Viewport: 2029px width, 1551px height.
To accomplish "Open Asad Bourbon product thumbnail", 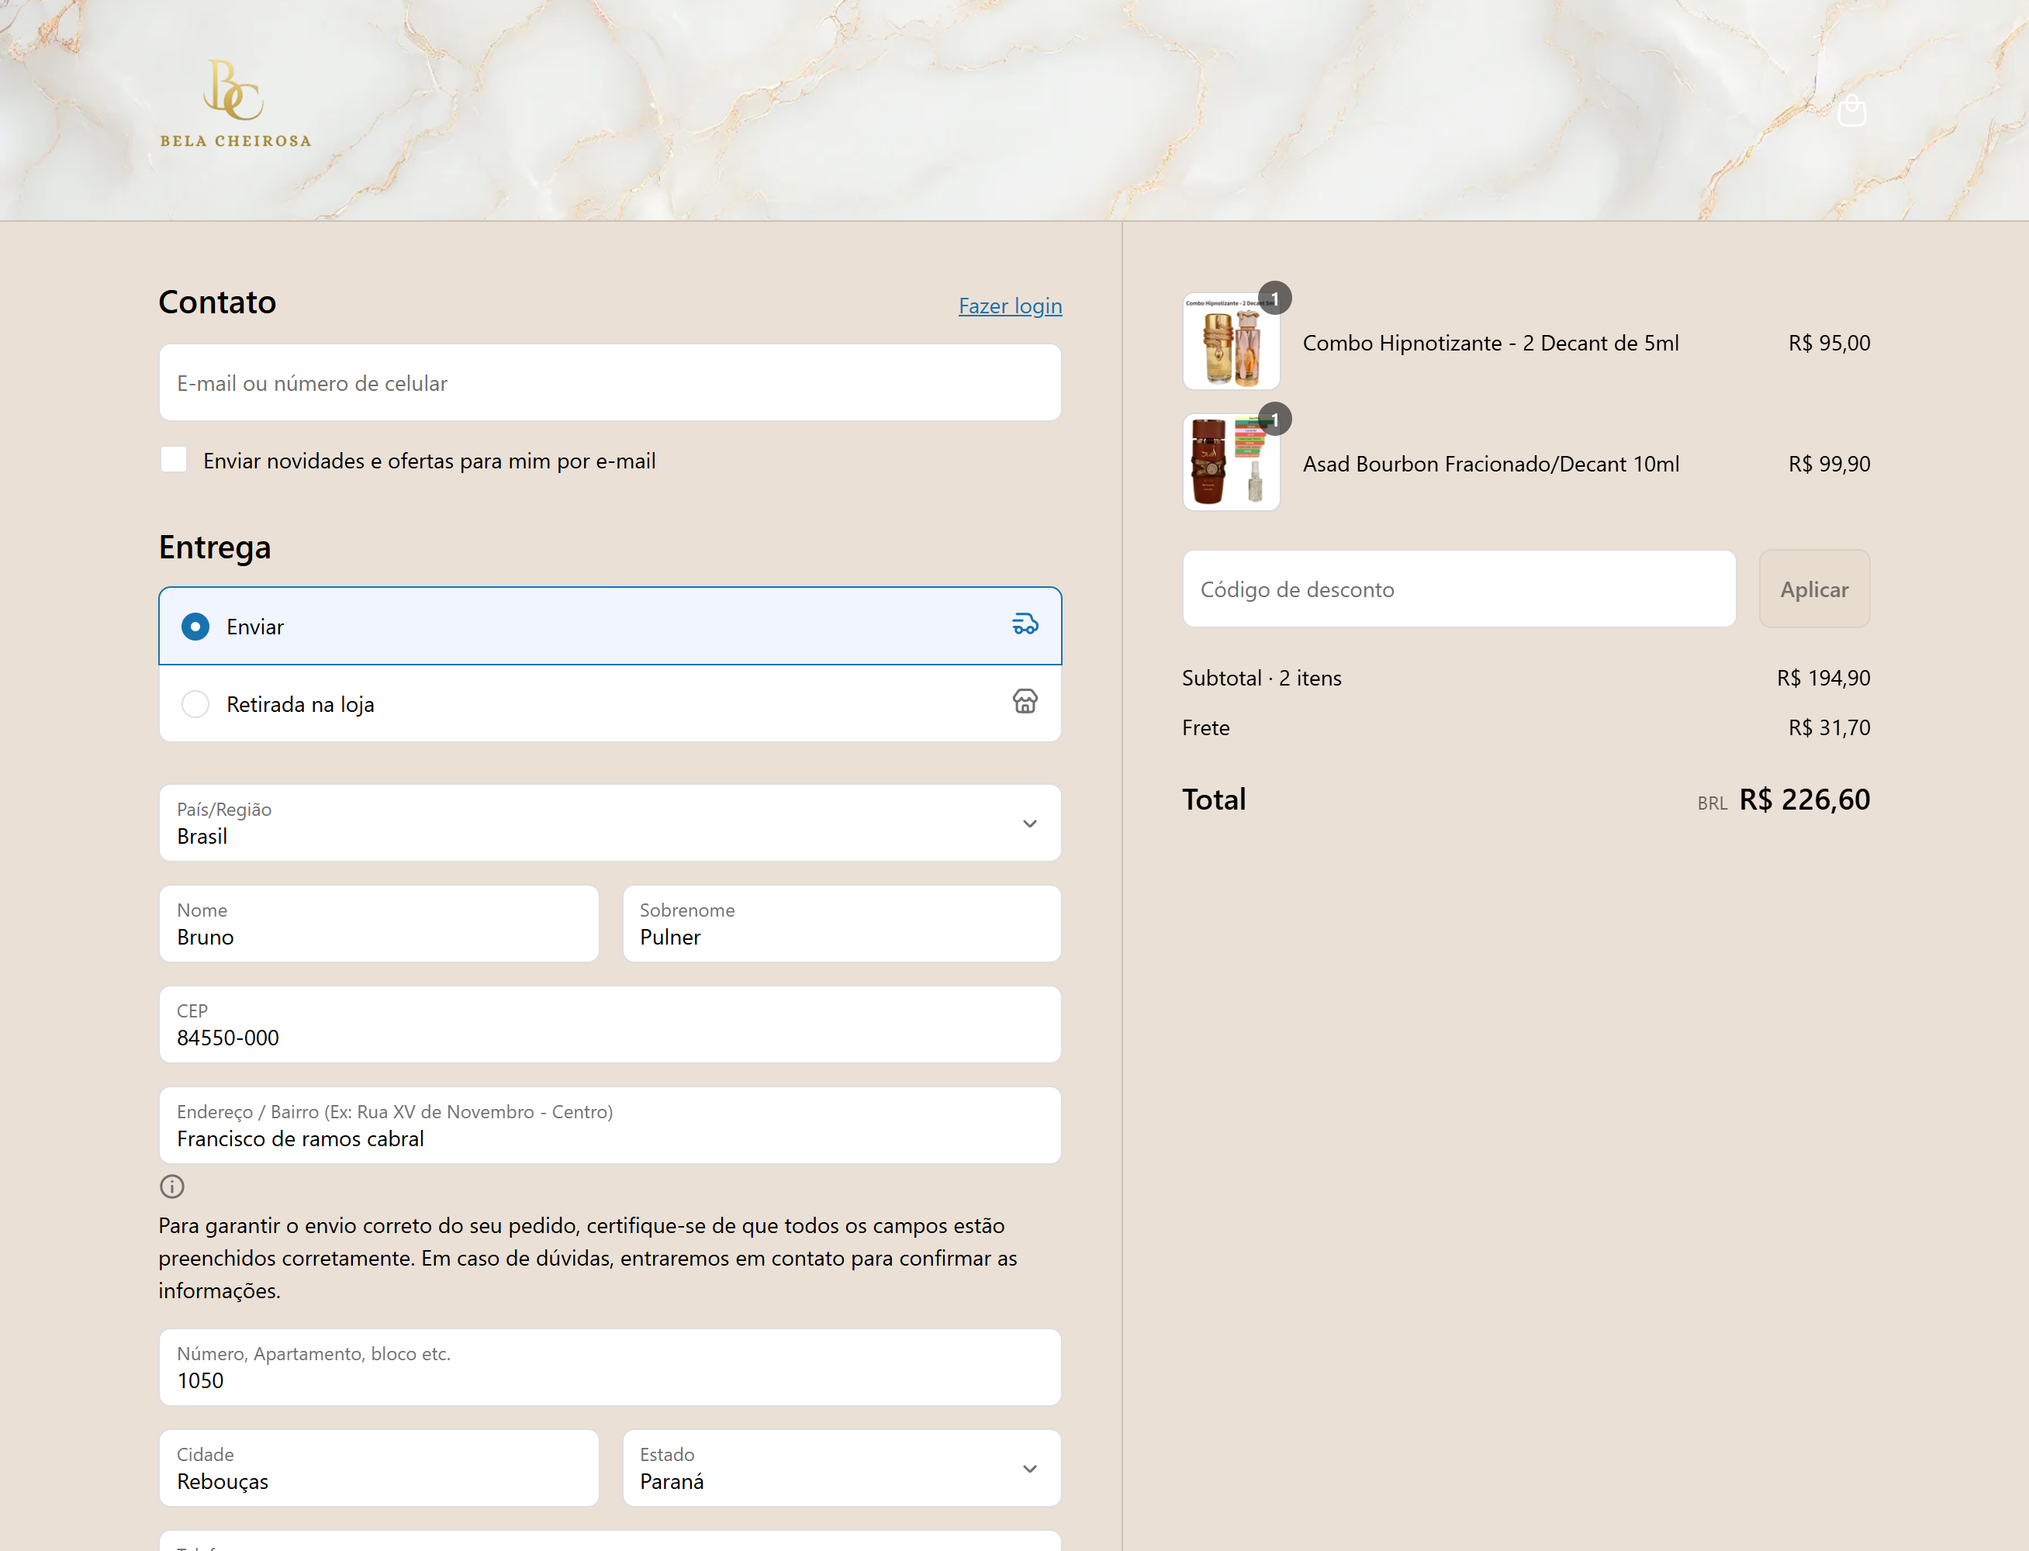I will coord(1231,464).
